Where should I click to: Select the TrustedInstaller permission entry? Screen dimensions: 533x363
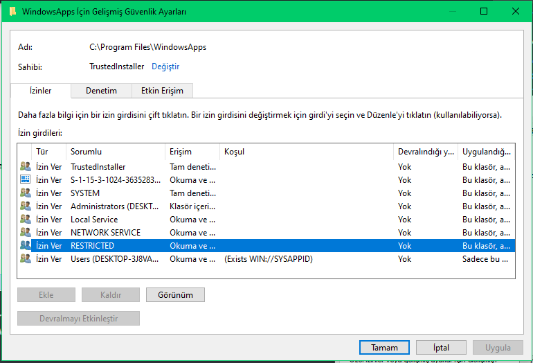[x=266, y=167]
